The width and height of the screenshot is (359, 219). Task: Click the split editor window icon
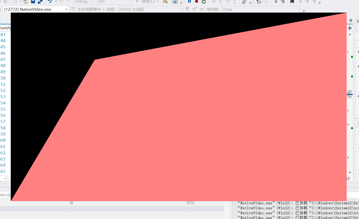[350, 28]
